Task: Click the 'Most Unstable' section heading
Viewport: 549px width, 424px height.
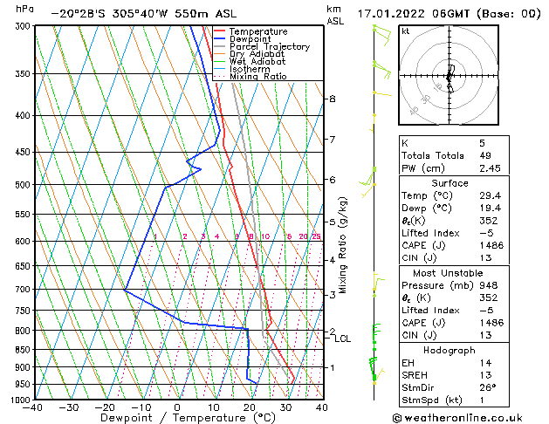Action: tap(448, 273)
